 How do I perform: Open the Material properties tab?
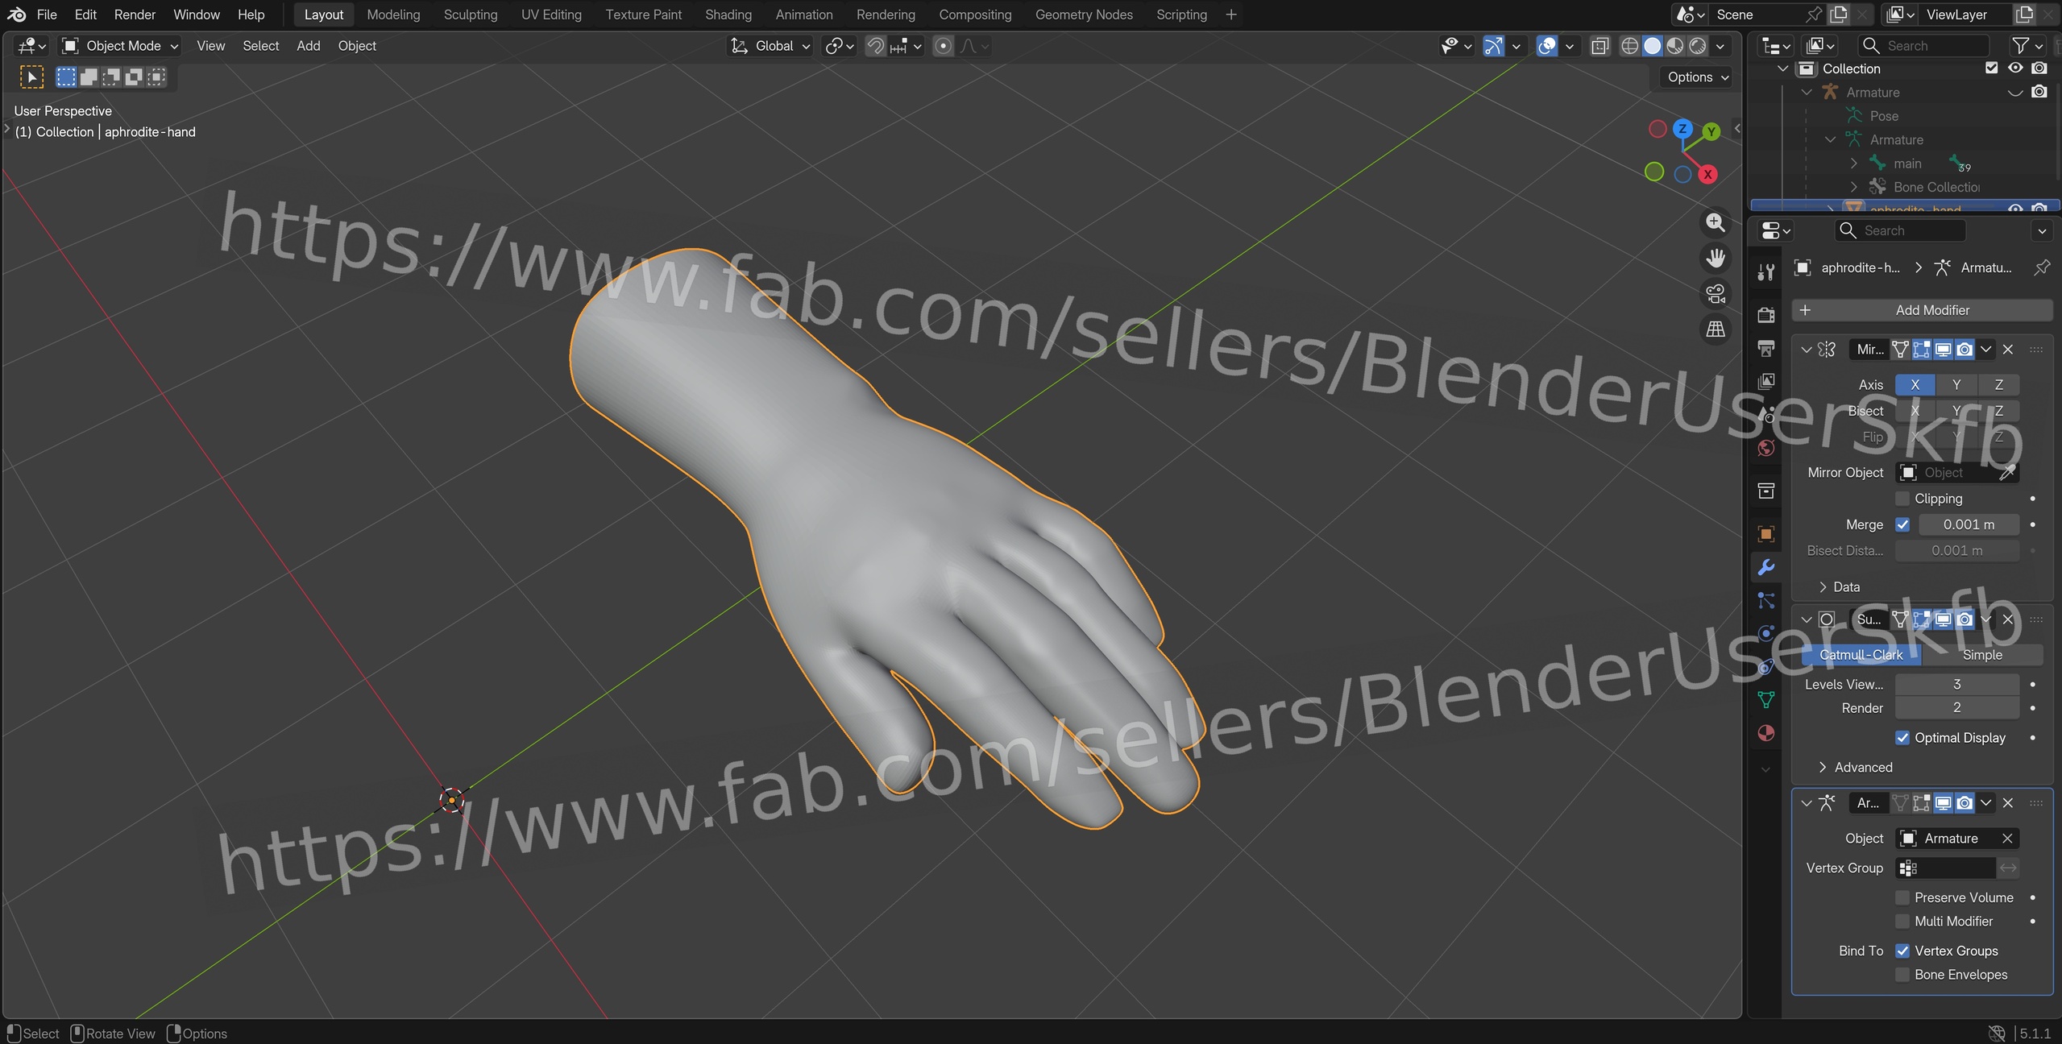click(x=1766, y=733)
